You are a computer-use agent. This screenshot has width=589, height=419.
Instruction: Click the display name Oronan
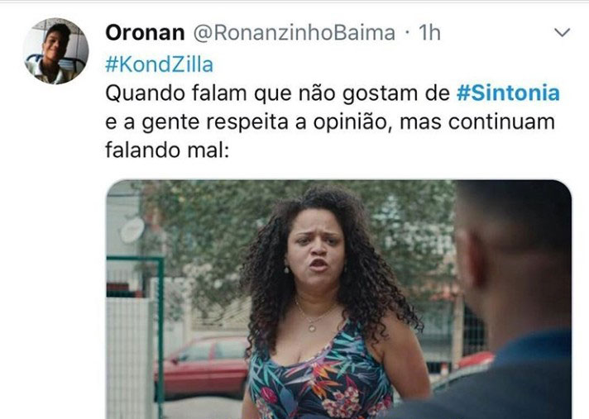click(x=145, y=32)
